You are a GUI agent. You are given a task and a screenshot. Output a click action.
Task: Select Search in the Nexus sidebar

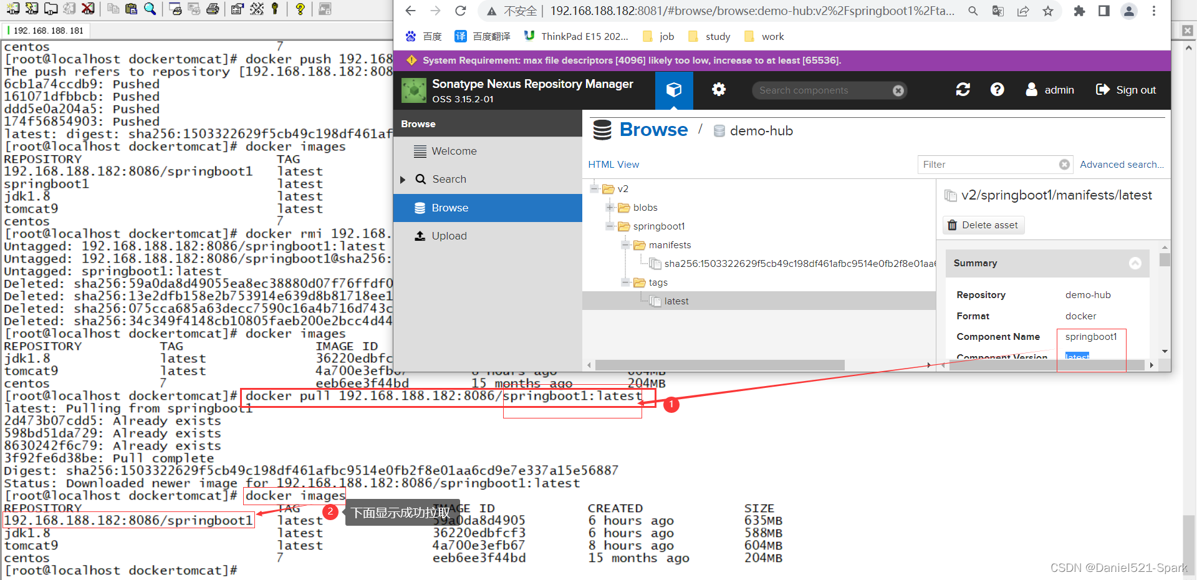[x=488, y=179]
